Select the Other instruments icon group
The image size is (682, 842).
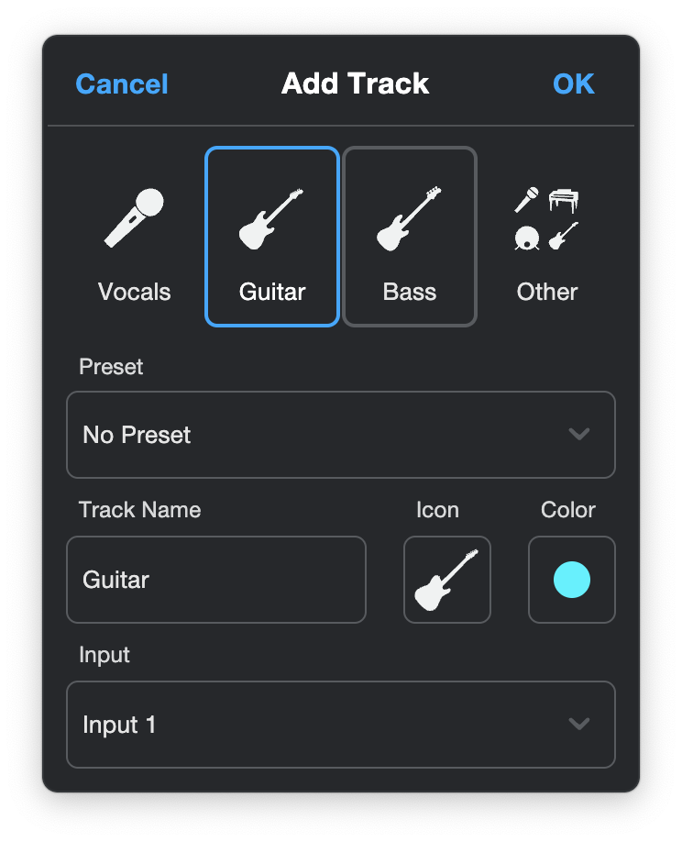click(x=546, y=218)
